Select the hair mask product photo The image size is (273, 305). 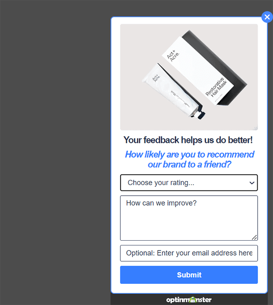point(189,77)
